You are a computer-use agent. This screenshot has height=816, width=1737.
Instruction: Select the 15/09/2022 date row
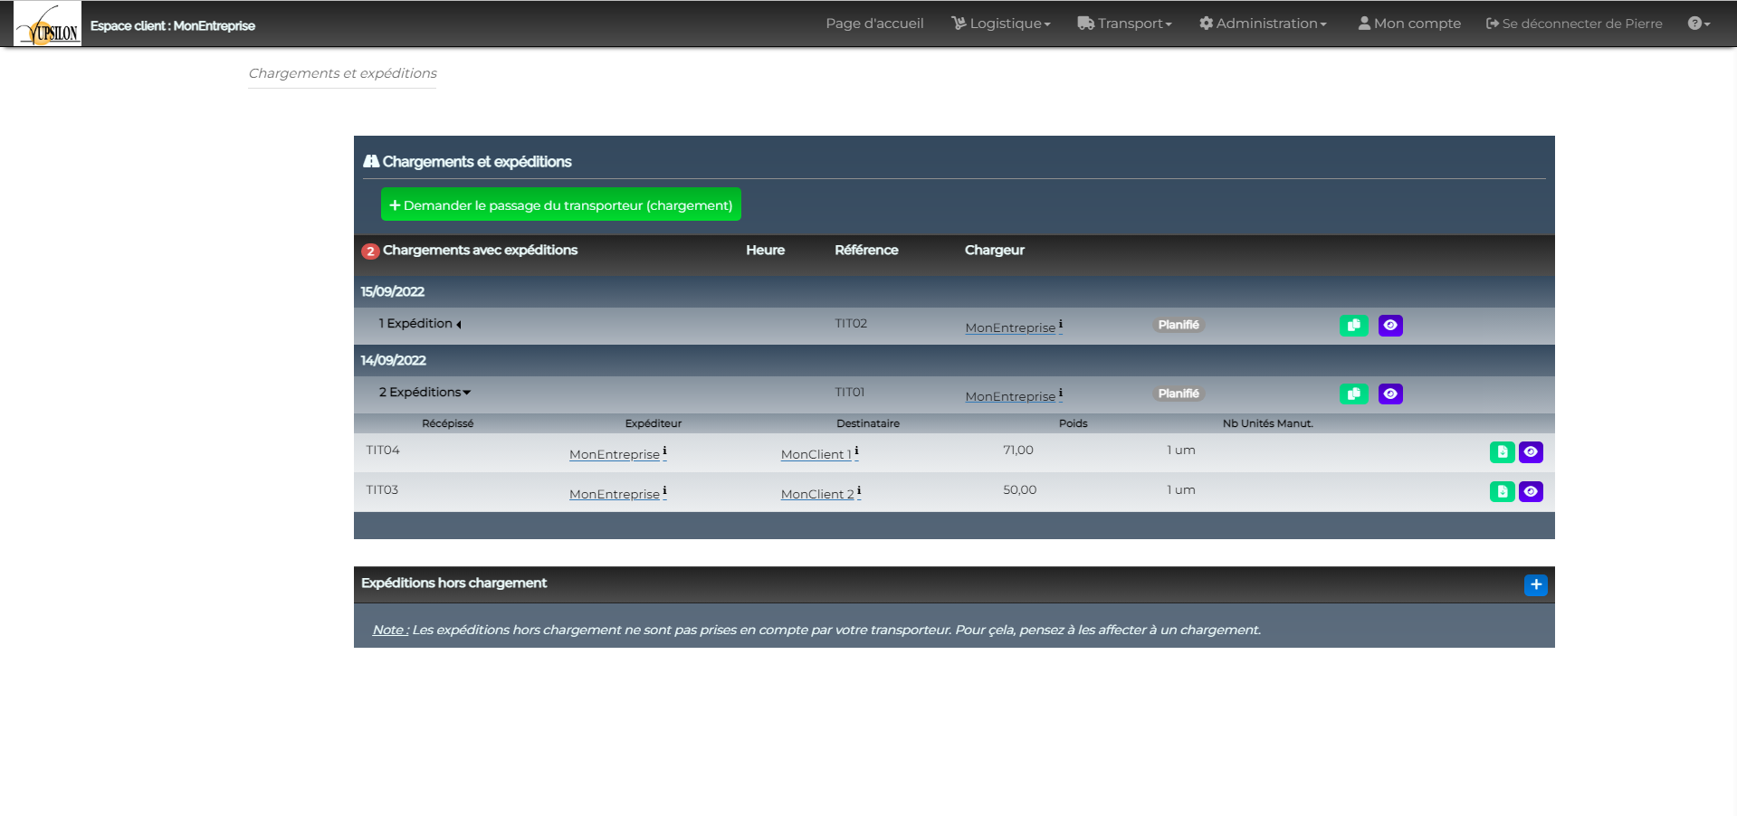[954, 291]
